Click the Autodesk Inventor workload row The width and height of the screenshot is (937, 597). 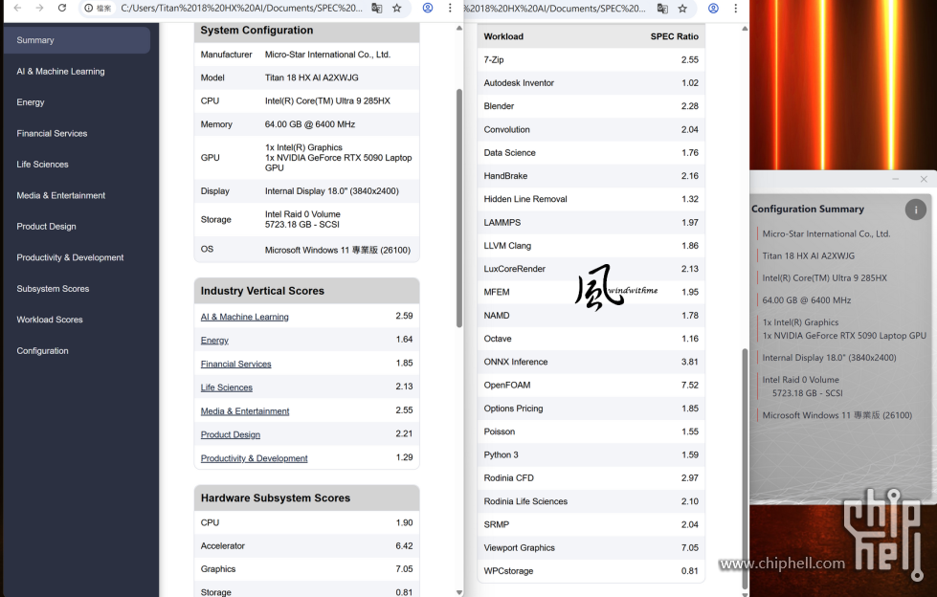coord(591,83)
